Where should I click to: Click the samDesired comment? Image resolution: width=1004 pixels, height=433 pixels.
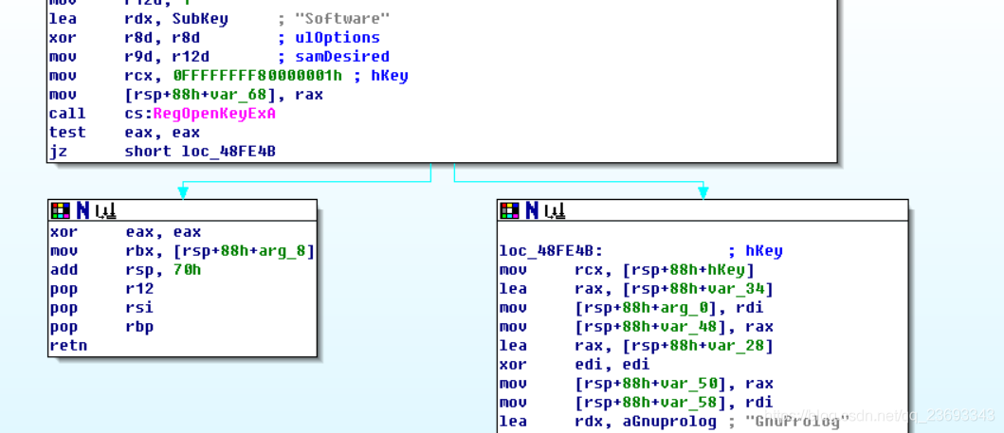pyautogui.click(x=341, y=57)
